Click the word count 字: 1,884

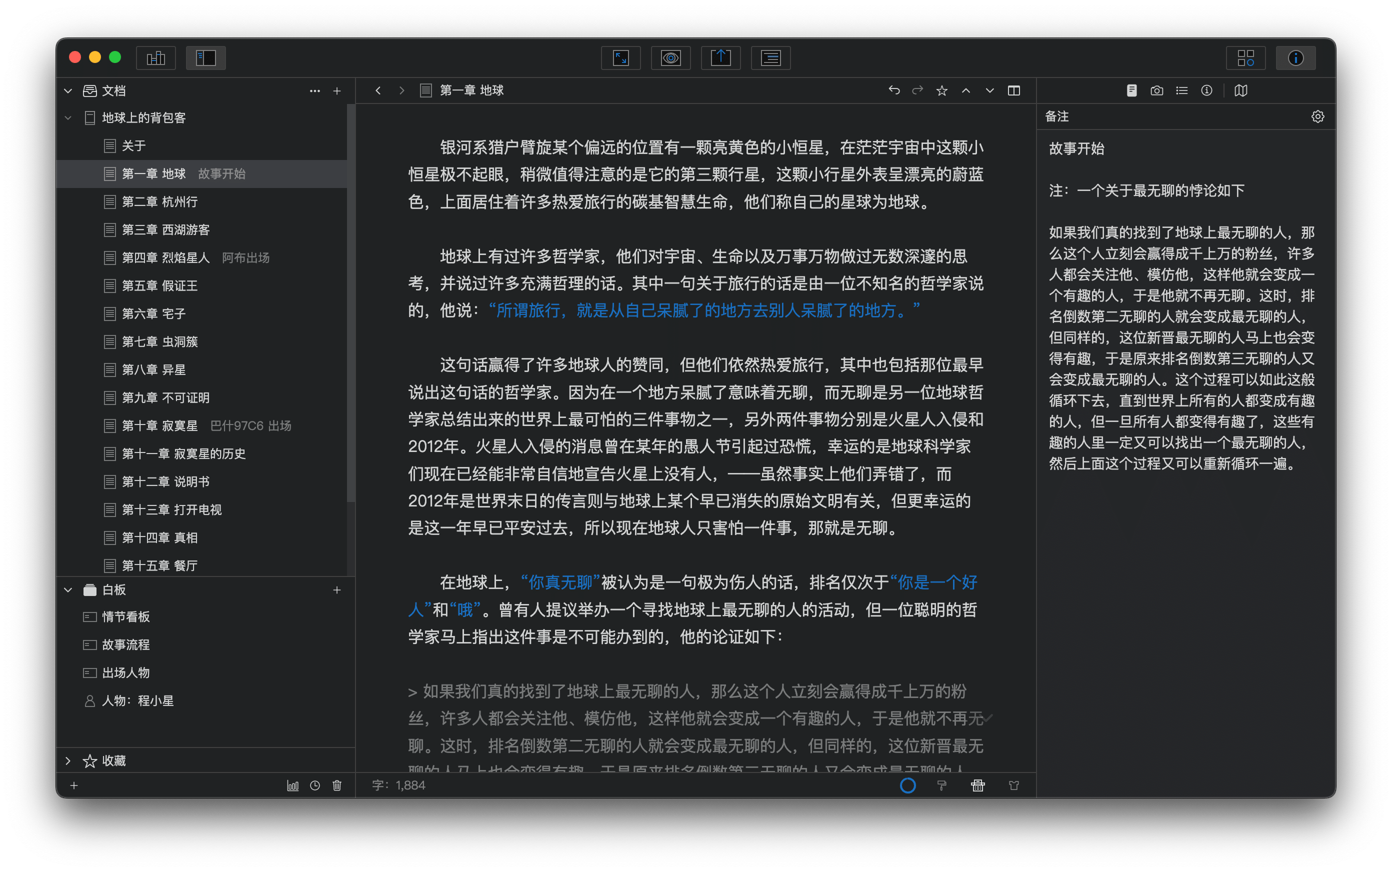click(x=398, y=785)
